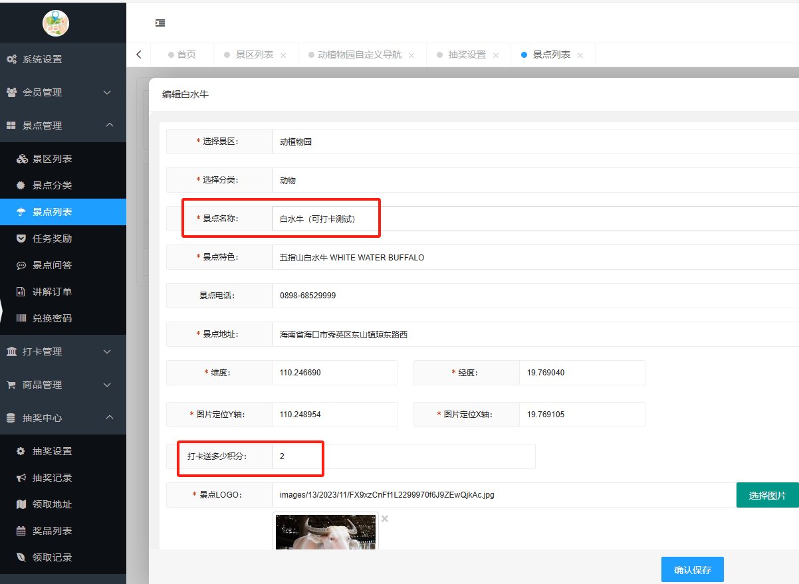799x584 pixels.
Task: Click the grid icon beside 景点管理
Action: pos(11,126)
